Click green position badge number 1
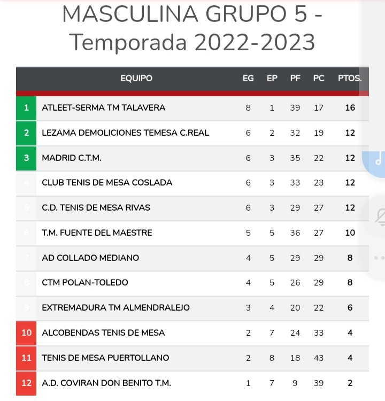This screenshot has width=385, height=401. [x=26, y=108]
